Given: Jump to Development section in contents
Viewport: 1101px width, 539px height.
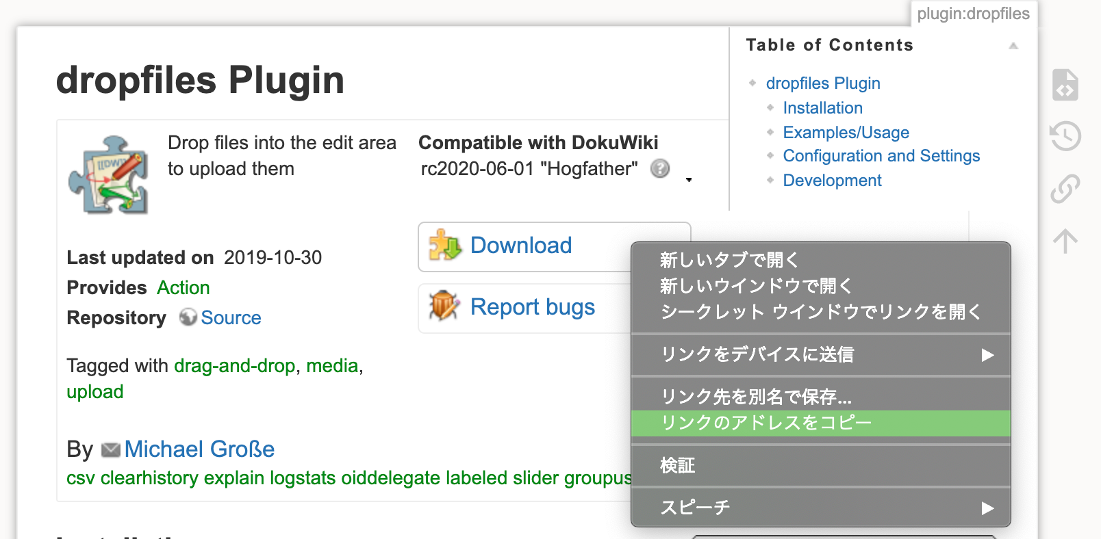Looking at the screenshot, I should click(x=832, y=181).
